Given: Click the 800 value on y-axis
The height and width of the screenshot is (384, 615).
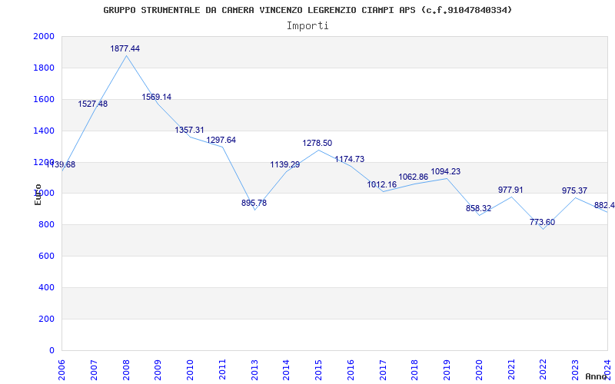Looking at the screenshot, I should click(47, 225).
